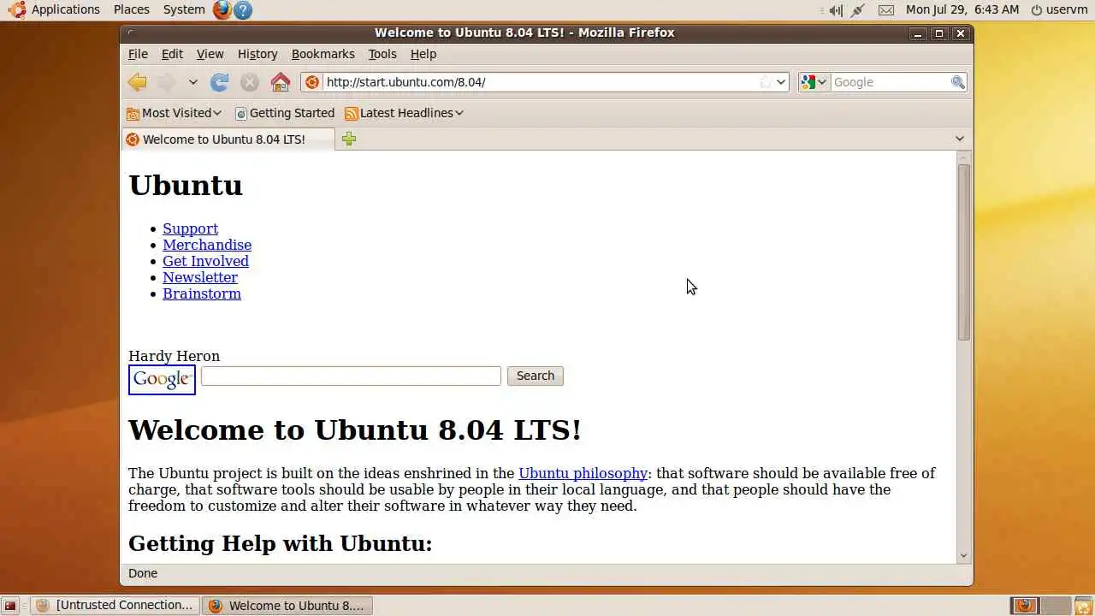Focus the Google search box in toolbar

[890, 82]
